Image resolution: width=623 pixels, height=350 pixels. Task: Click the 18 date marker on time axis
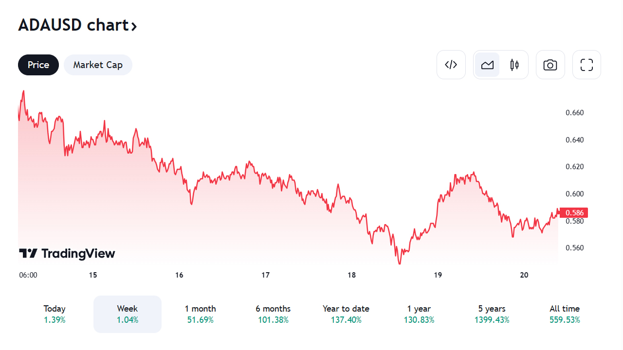(x=352, y=275)
